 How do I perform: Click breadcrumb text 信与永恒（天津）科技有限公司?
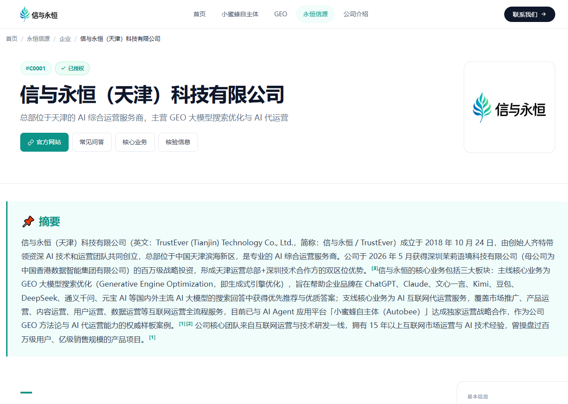click(120, 39)
